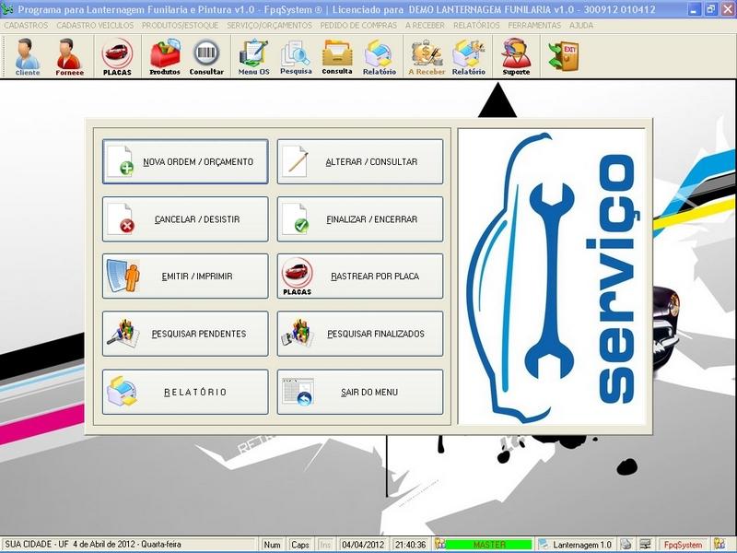
Task: Minimize the application window
Action: 695,9
